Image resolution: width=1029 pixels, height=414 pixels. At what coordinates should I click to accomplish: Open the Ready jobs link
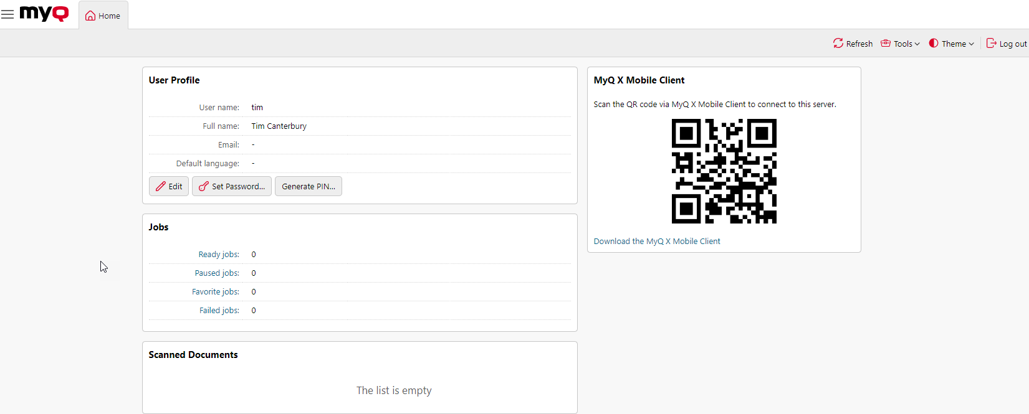(219, 254)
